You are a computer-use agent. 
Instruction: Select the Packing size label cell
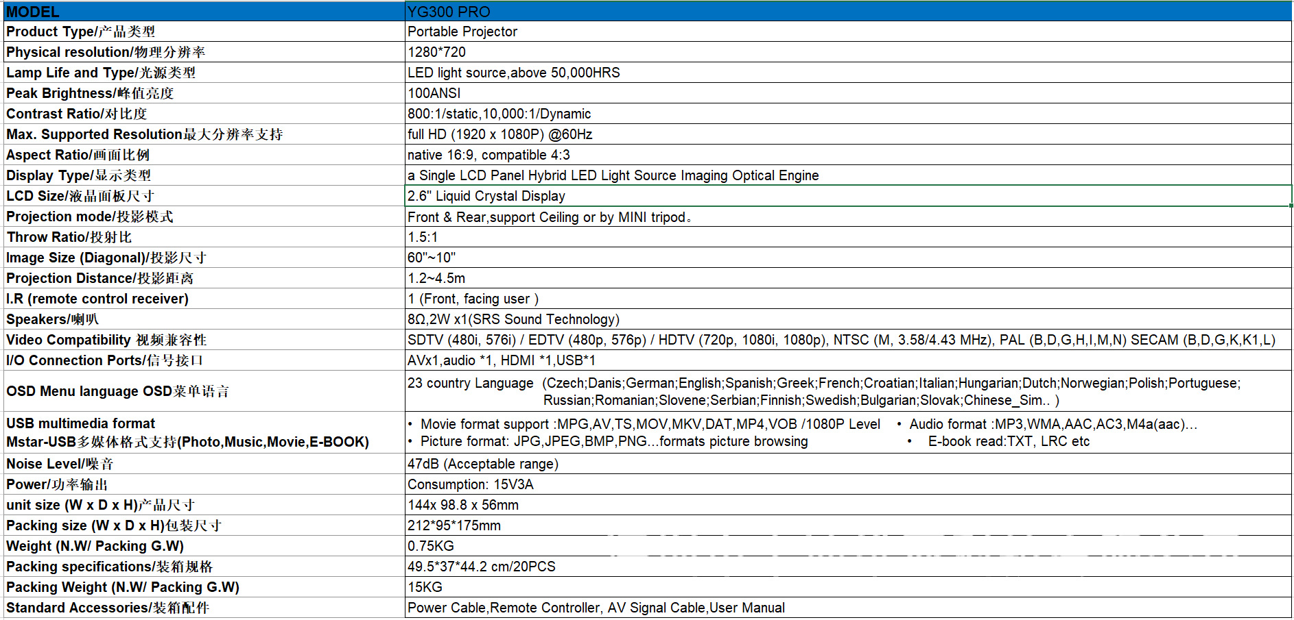pos(204,525)
